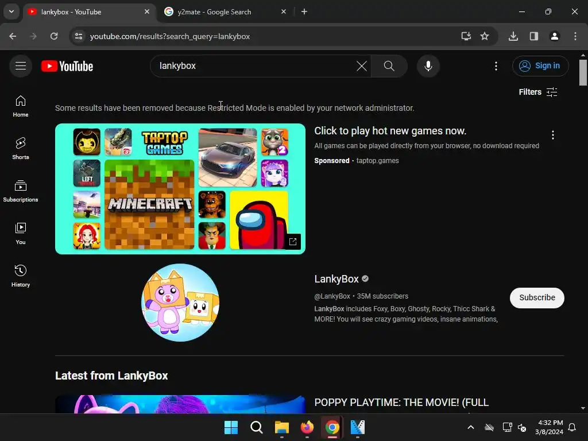
Task: Open the YouTube hamburger guide menu
Action: coord(21,66)
